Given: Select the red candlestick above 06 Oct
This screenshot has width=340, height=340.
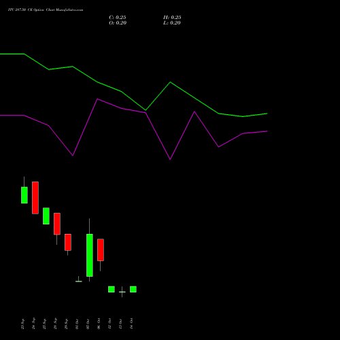Looking at the screenshot, I should coord(101,250).
